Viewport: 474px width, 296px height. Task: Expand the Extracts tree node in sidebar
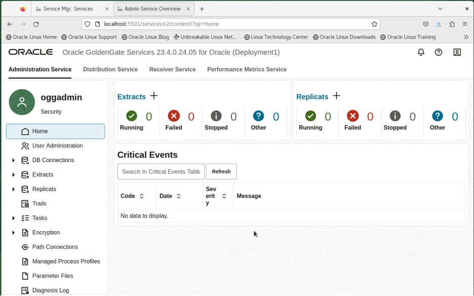(13, 175)
